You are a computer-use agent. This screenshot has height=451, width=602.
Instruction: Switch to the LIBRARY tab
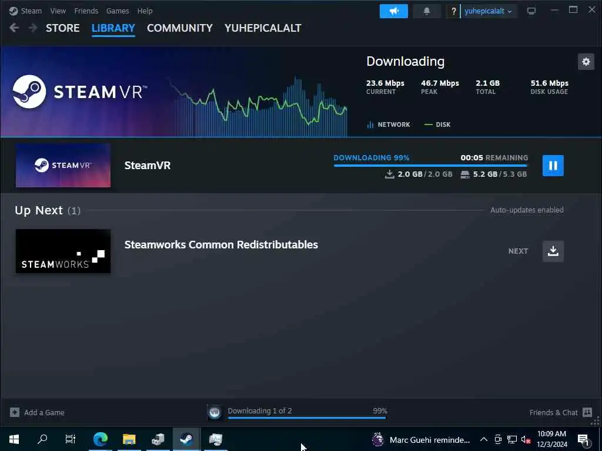tap(113, 28)
